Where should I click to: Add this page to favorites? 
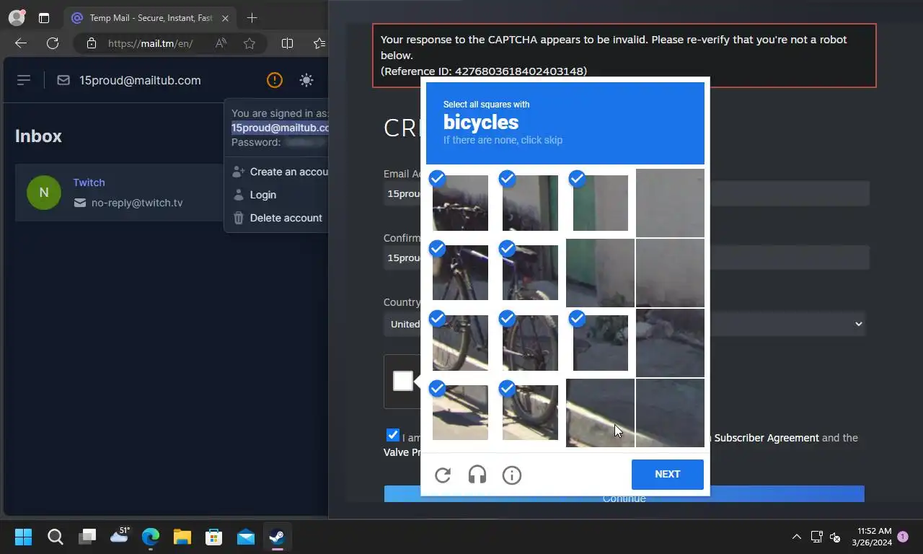coord(249,43)
